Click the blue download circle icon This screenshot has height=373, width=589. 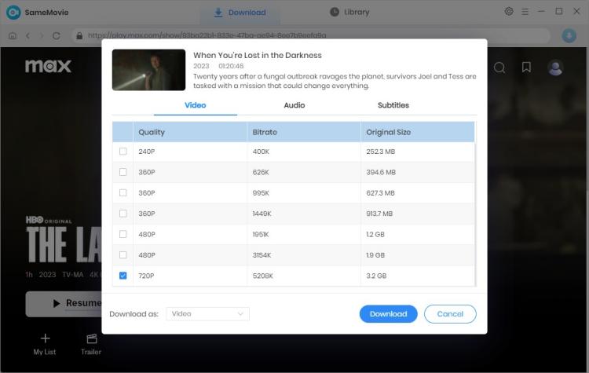pyautogui.click(x=569, y=35)
